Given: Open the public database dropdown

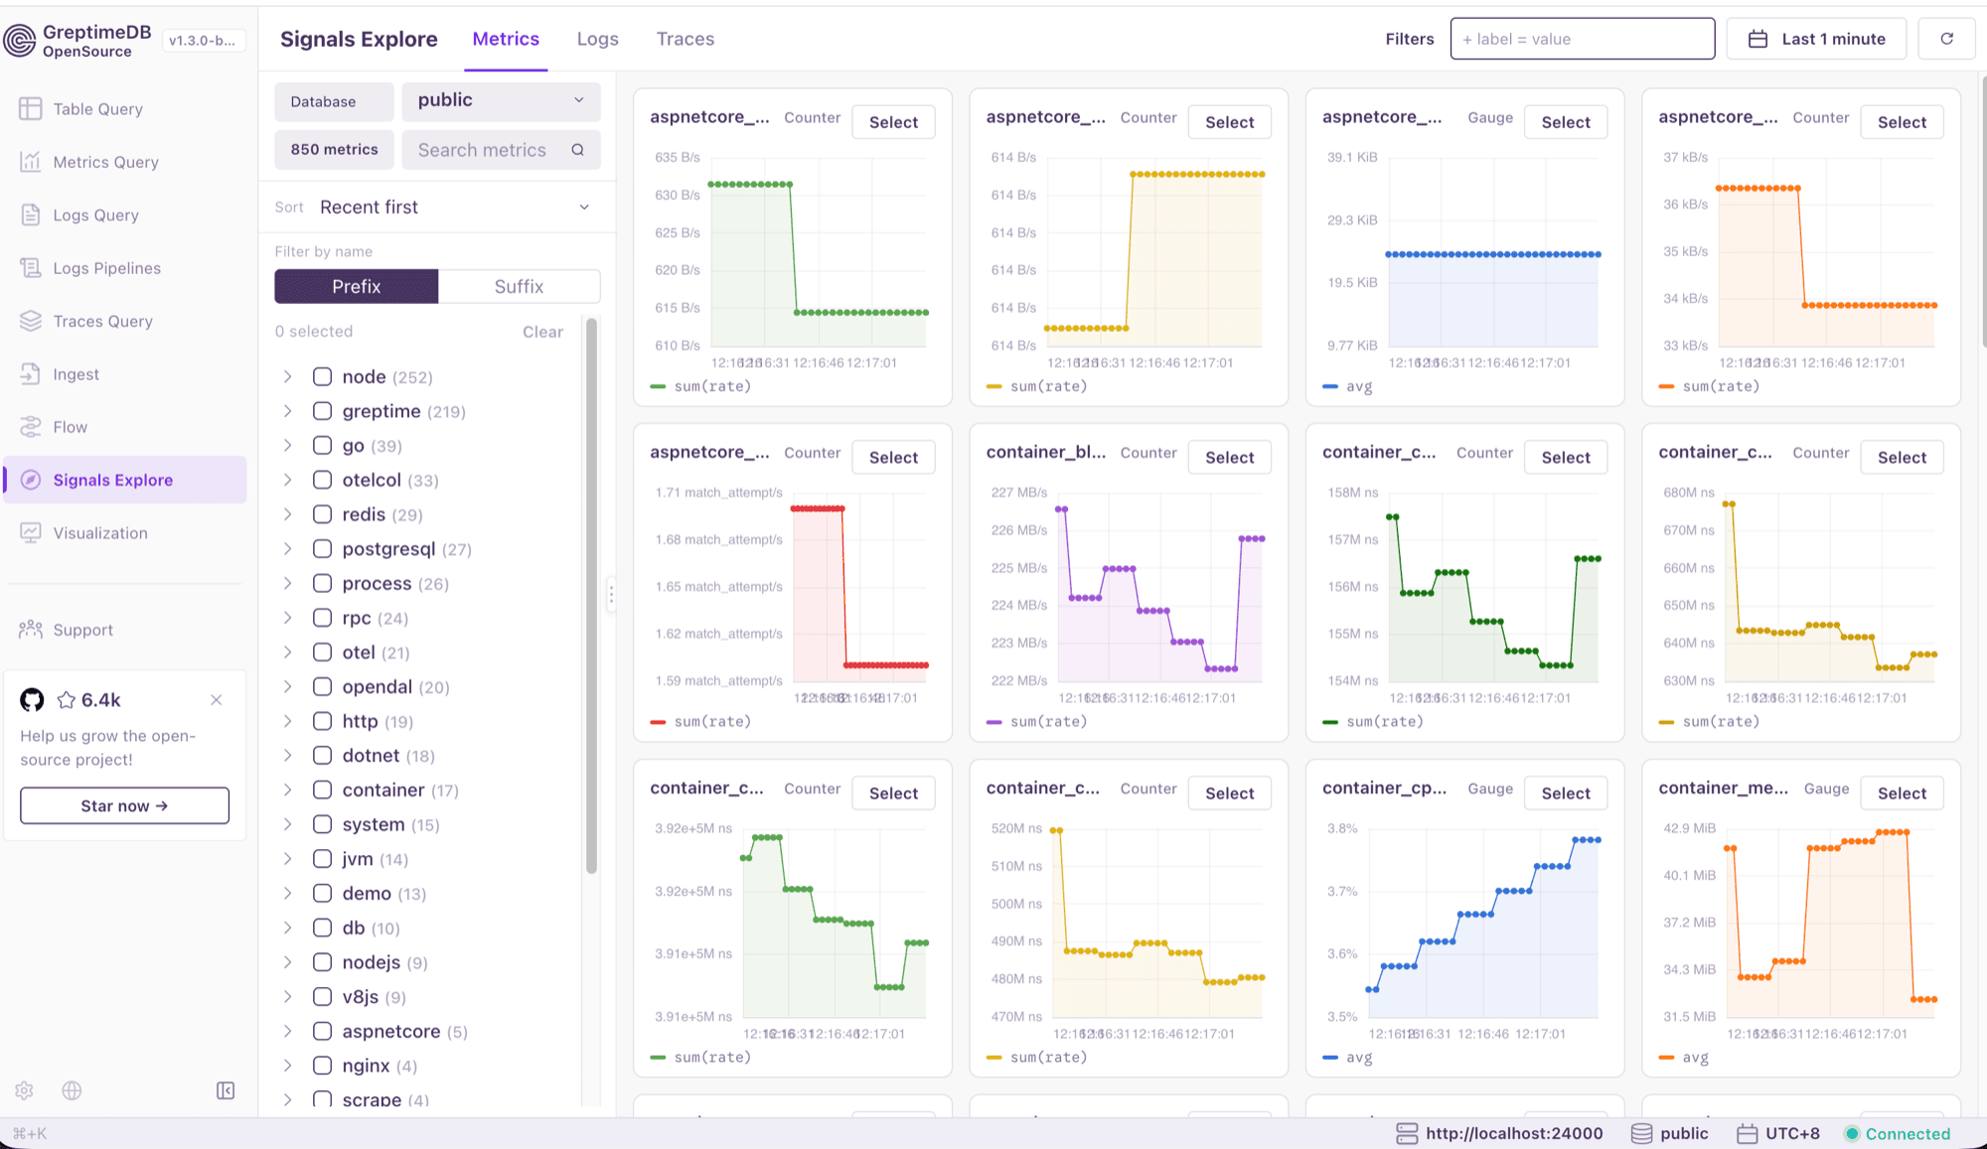Looking at the screenshot, I should 501,100.
